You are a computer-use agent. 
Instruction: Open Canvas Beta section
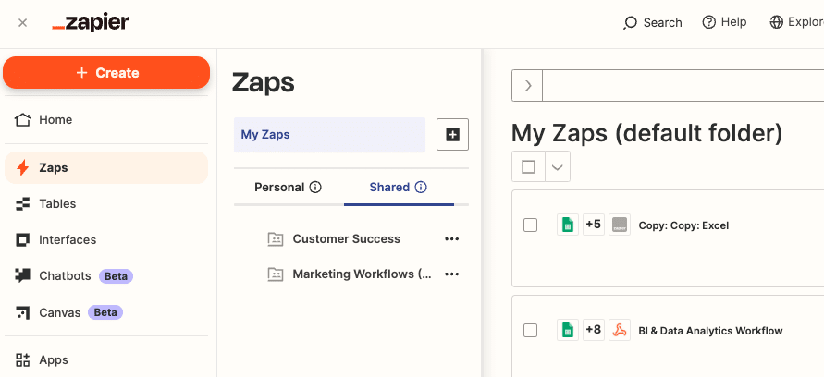click(x=106, y=312)
